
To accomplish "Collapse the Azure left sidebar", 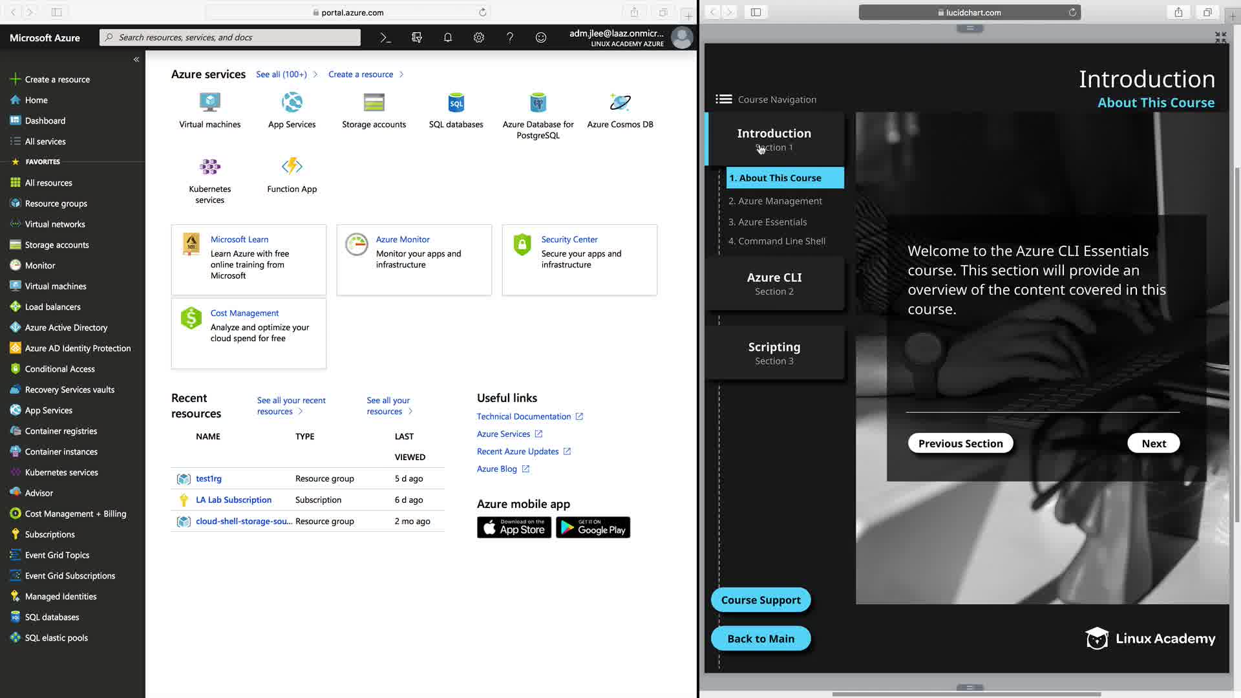I will pyautogui.click(x=136, y=59).
